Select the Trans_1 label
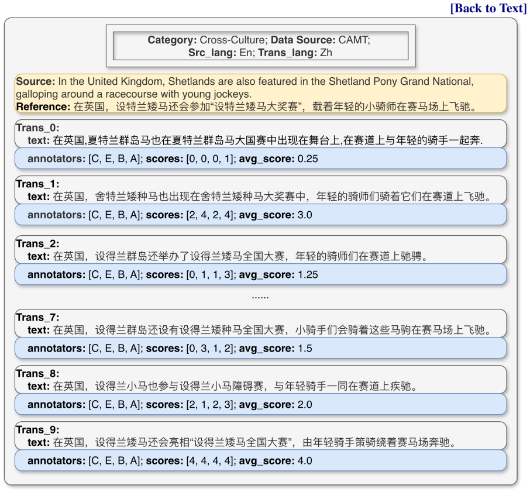 [x=37, y=184]
